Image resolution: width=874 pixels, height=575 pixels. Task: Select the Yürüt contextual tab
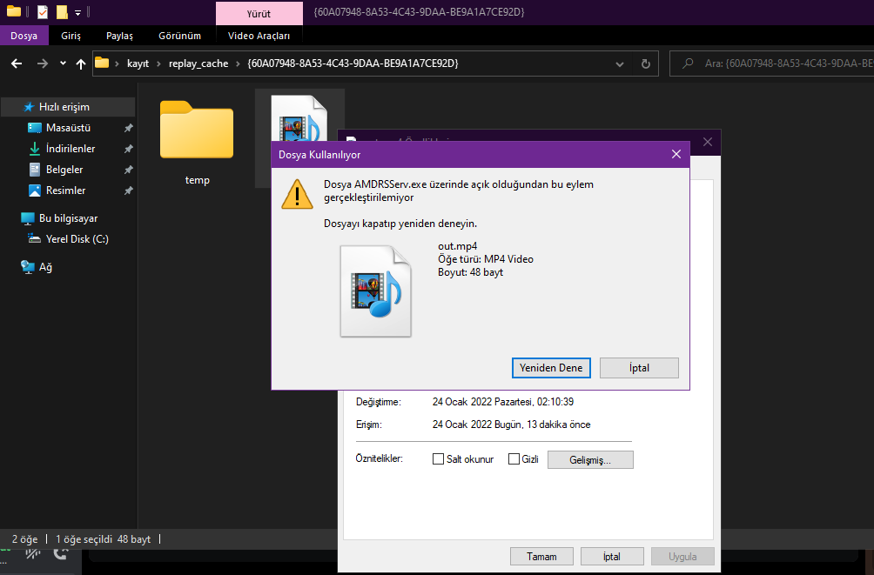(x=259, y=13)
